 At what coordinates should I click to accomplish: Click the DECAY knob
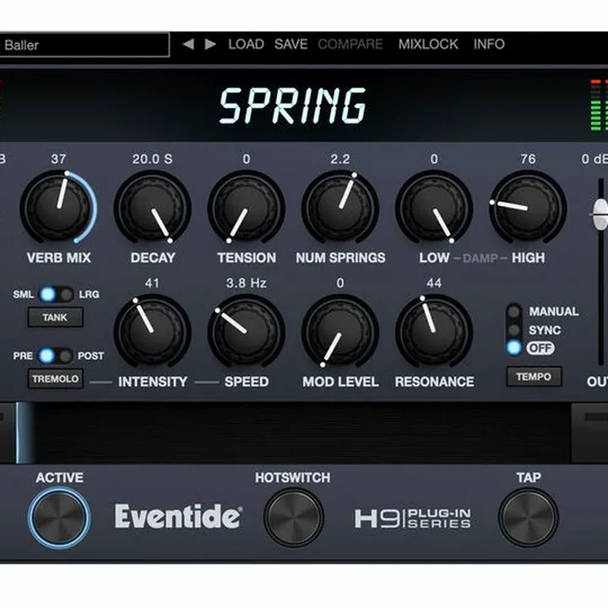pos(152,209)
